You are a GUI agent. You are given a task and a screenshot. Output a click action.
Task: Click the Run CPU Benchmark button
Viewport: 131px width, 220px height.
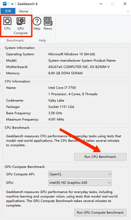coord(100,156)
